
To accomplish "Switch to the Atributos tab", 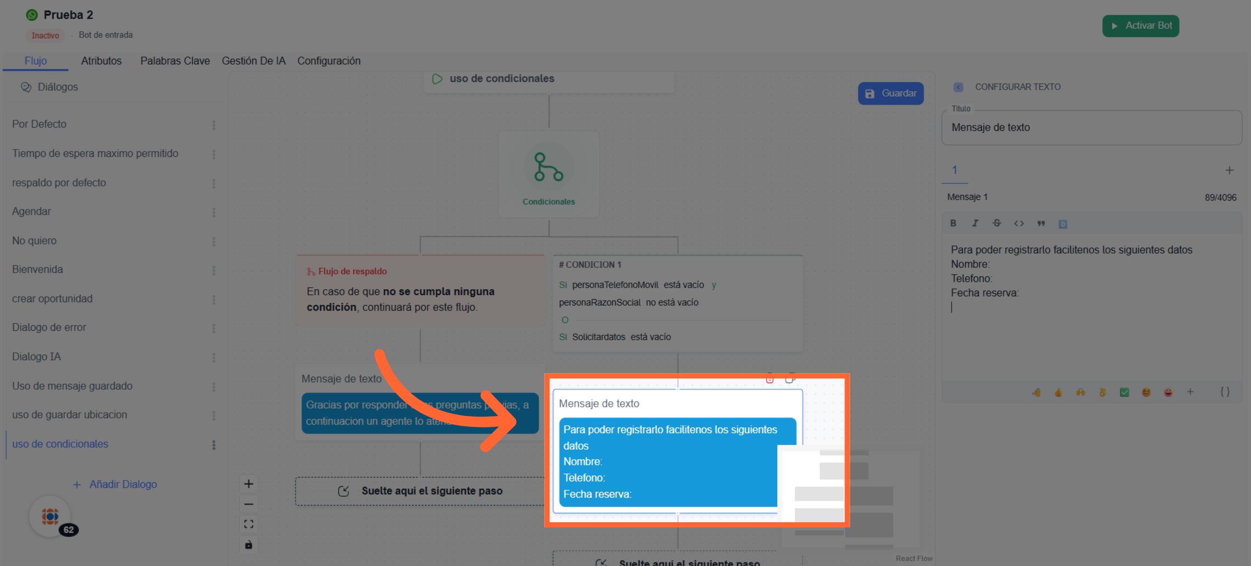I will 101,61.
